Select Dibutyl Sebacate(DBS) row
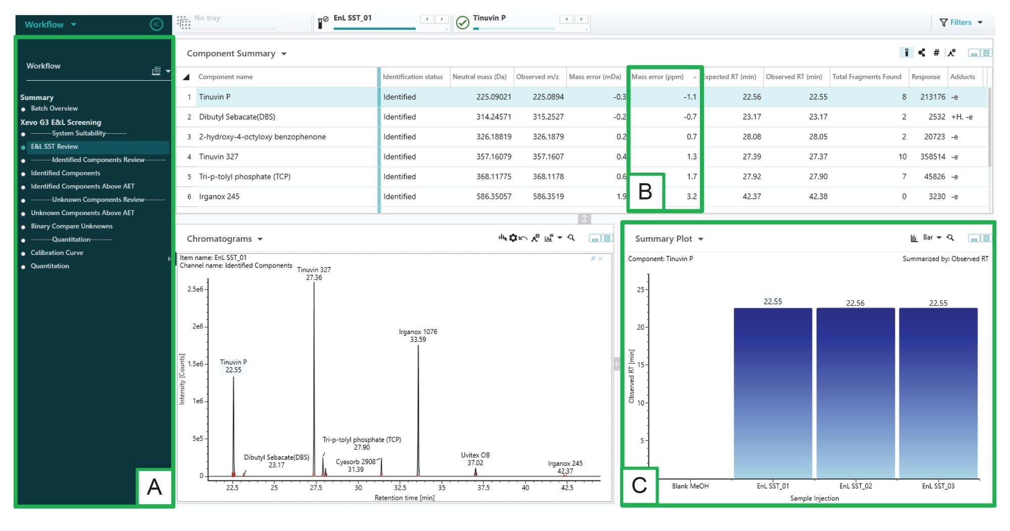 coord(582,117)
